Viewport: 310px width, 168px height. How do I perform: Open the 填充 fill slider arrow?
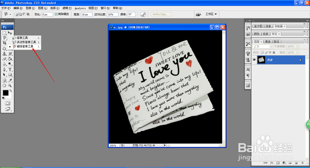click(297, 53)
